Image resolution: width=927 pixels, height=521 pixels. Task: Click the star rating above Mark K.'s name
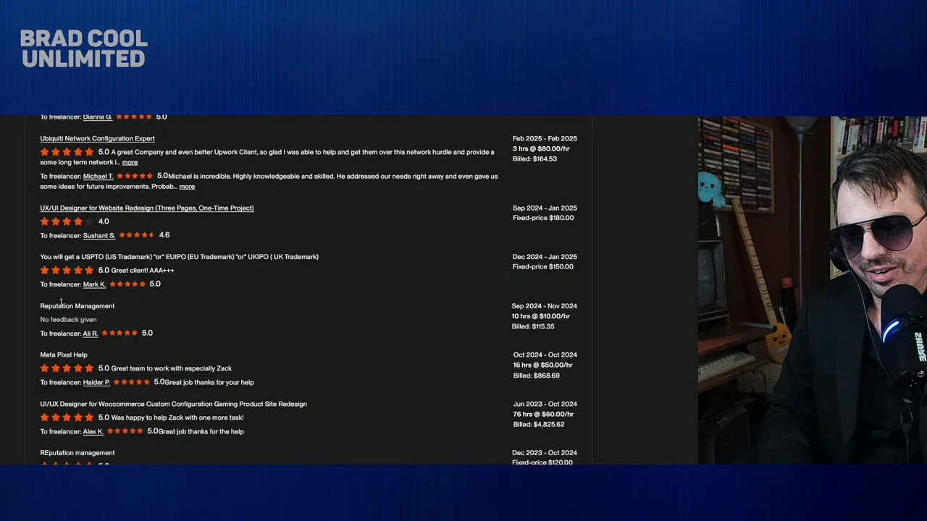click(67, 271)
